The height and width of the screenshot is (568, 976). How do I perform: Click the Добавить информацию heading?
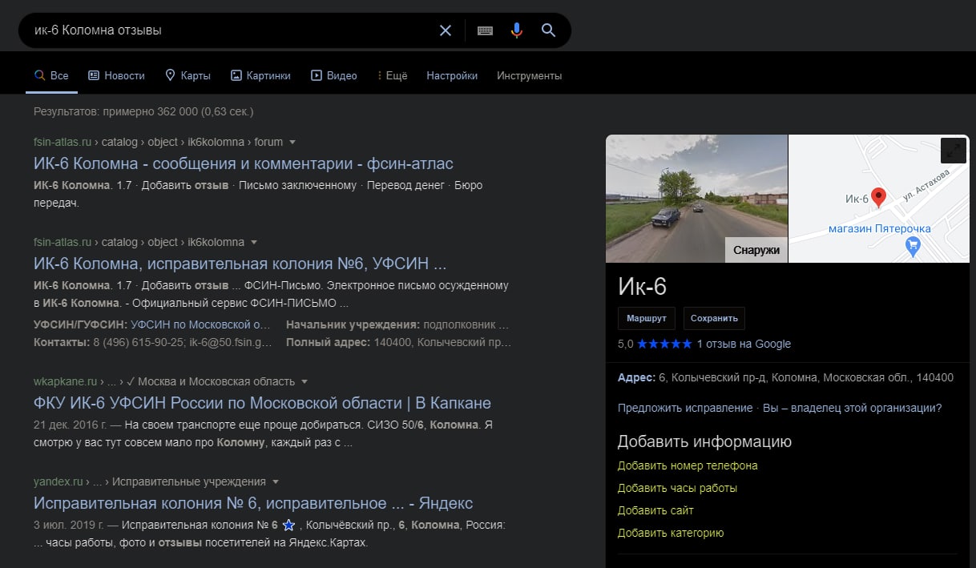point(704,441)
